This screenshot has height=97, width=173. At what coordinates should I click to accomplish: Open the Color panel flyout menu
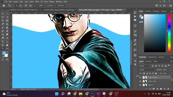pos(171,11)
